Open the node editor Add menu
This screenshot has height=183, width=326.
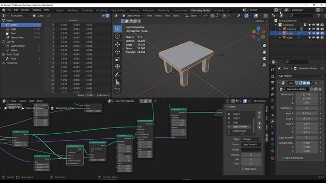[32, 101]
